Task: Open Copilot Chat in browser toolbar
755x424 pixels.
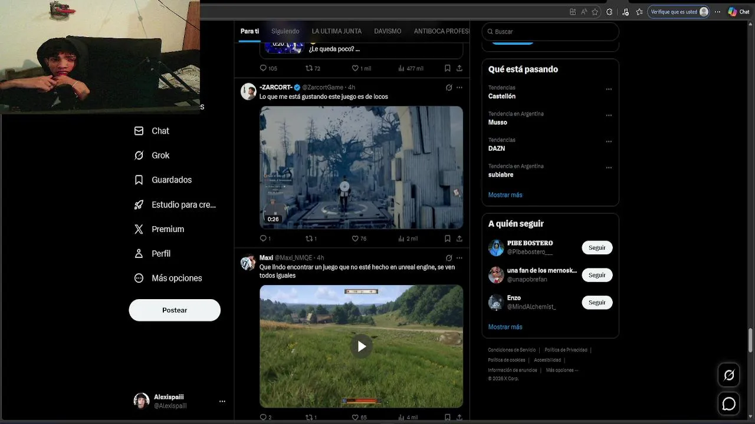Action: (738, 12)
